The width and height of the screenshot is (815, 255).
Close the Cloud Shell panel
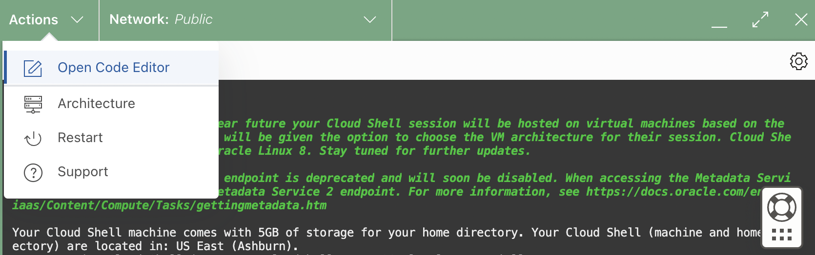coord(801,20)
